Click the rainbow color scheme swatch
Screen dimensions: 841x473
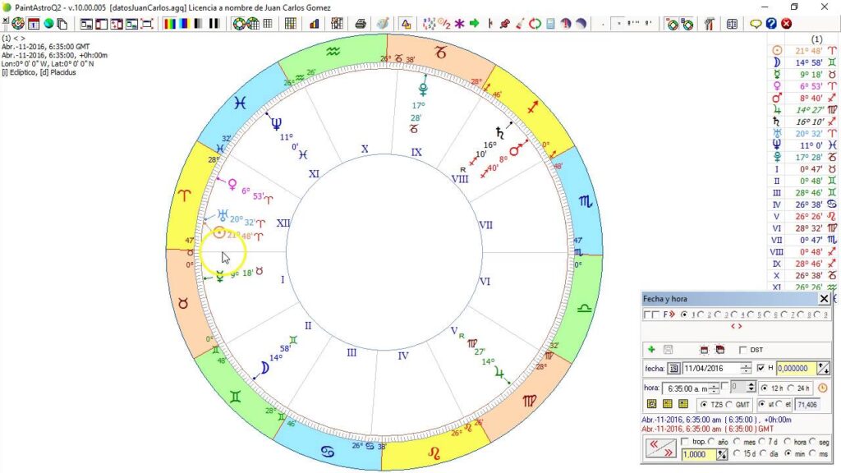tap(171, 24)
